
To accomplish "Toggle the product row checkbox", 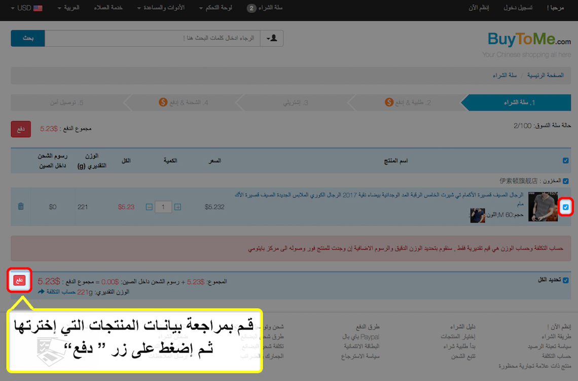I will (x=566, y=207).
